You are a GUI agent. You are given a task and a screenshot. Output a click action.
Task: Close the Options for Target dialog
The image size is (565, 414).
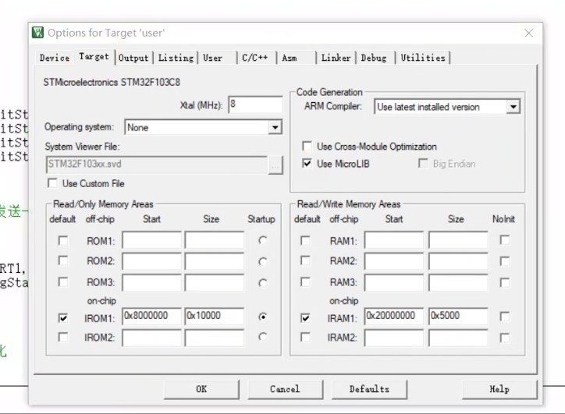528,33
